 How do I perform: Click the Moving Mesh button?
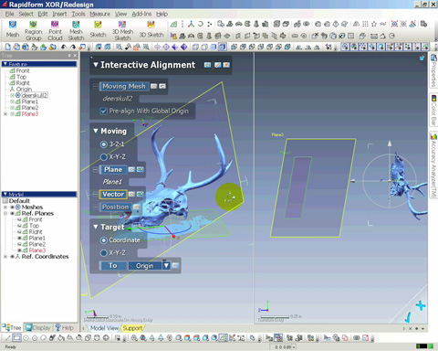click(124, 86)
